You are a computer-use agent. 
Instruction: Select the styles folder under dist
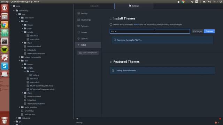point(30,93)
